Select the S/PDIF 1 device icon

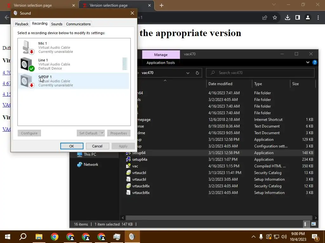coord(27,81)
